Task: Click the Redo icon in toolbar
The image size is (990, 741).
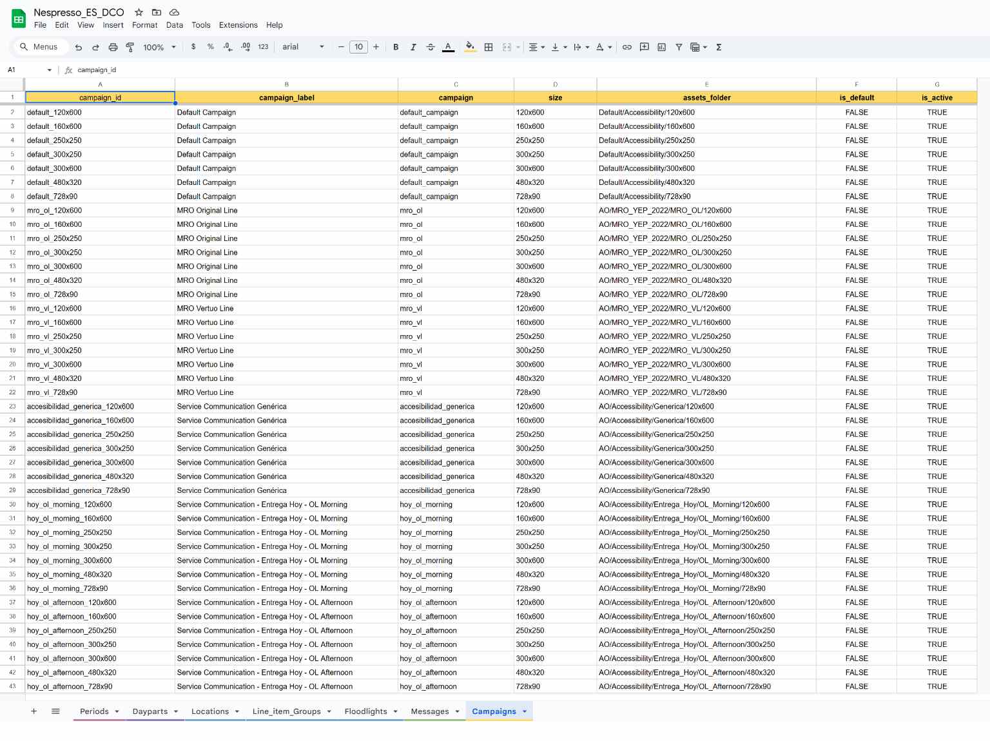Action: (x=95, y=47)
